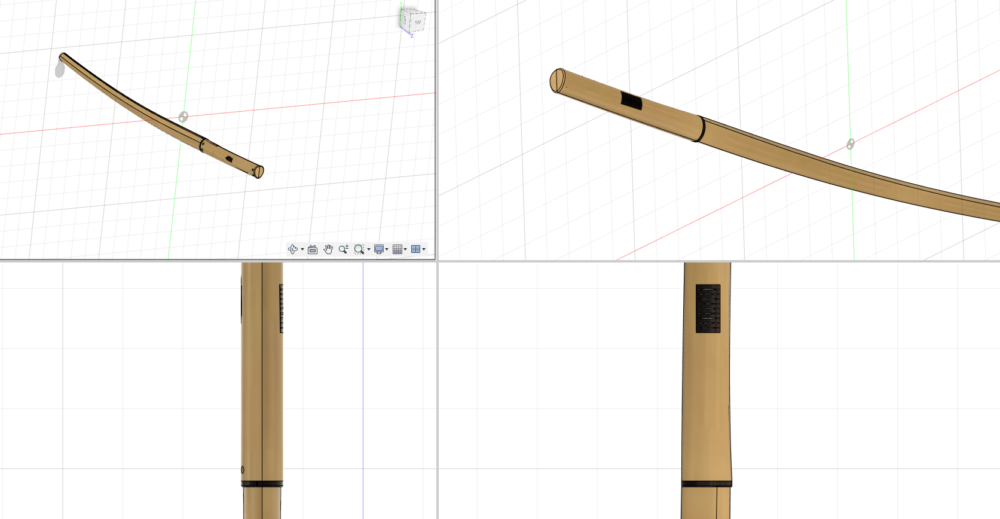Click the orbit pivot marker in top-left viewport

pyautogui.click(x=184, y=117)
